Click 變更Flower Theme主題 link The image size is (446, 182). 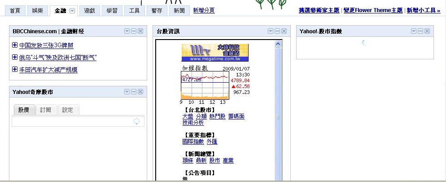tap(373, 10)
